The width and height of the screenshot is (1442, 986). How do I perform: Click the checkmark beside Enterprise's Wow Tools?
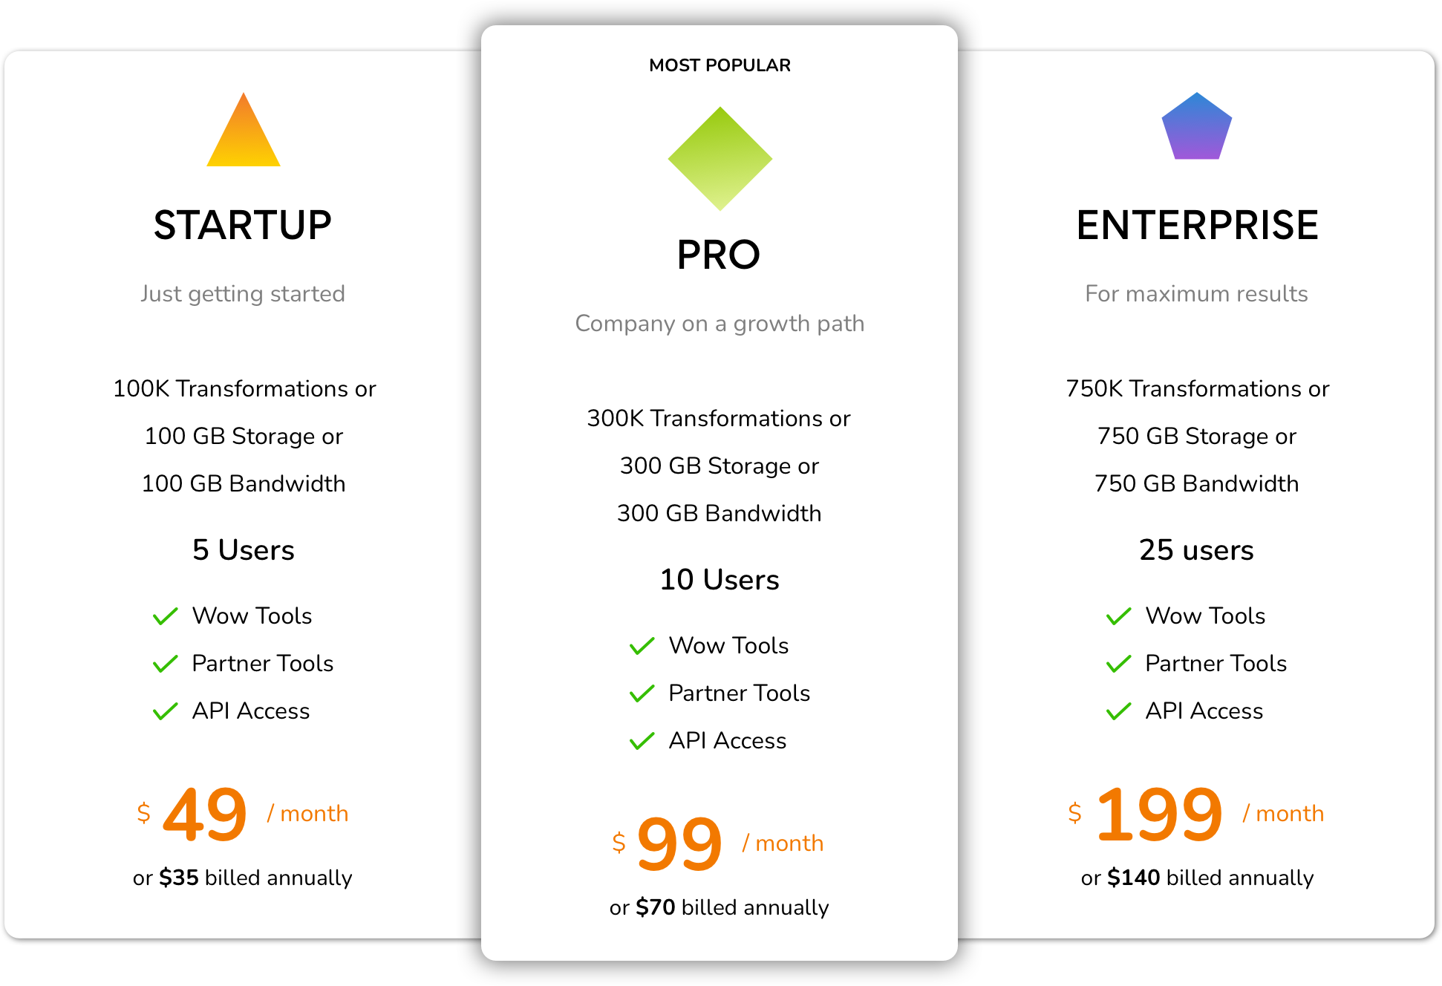pos(1118,616)
